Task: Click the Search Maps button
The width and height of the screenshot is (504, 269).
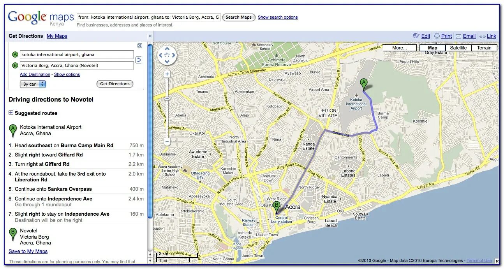Action: coord(239,17)
